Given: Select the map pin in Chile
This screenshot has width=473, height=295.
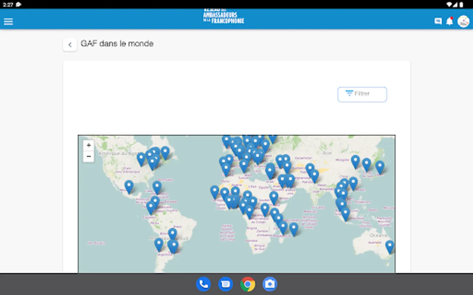Looking at the screenshot, I should tap(159, 245).
